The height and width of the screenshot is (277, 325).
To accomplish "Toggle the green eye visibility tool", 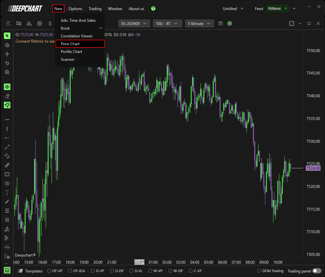I will tap(7, 87).
